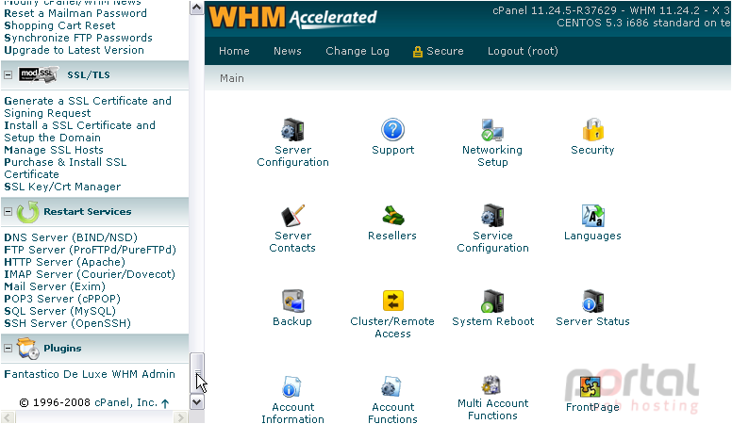Open the Server Contacts icon
732x424 pixels.
click(x=292, y=216)
